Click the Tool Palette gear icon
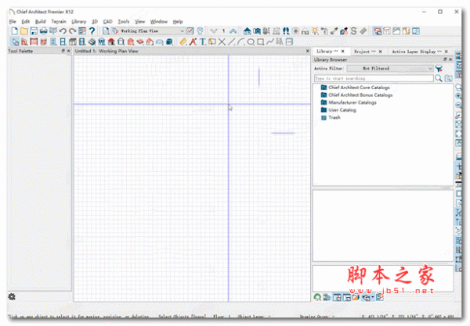This screenshot has height=326, width=470. coord(12,296)
